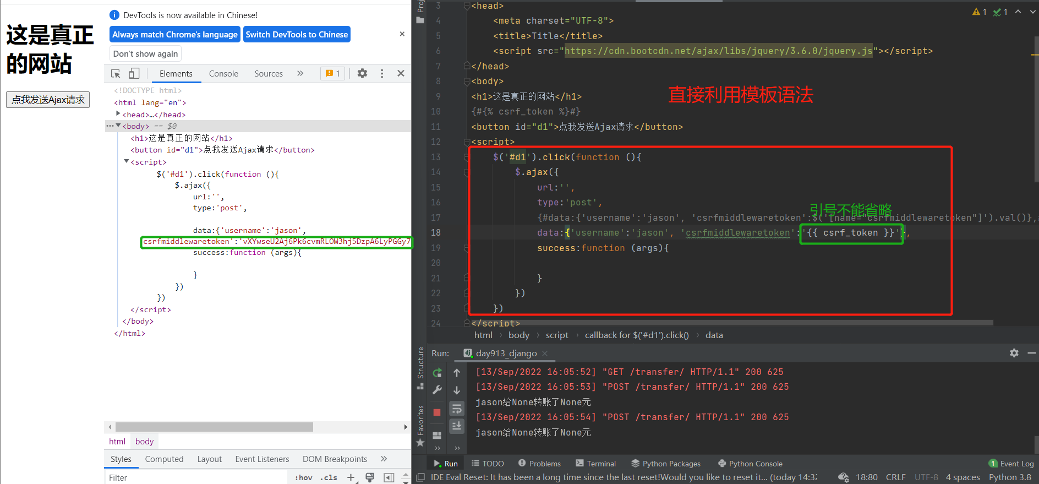Stop the running Django server

pos(437,412)
